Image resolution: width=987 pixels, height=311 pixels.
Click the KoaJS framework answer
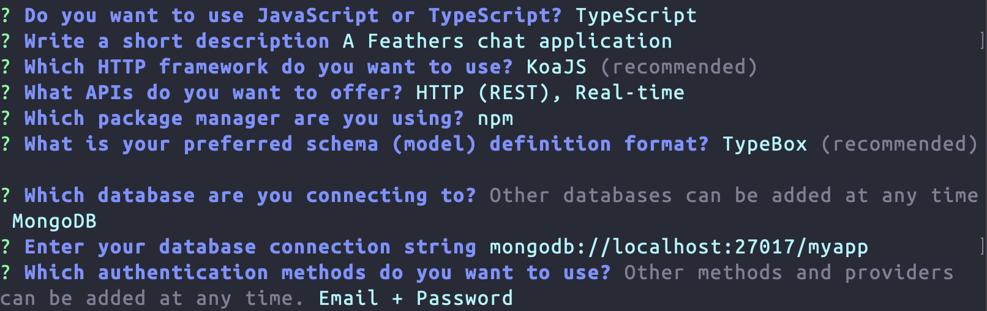click(556, 67)
